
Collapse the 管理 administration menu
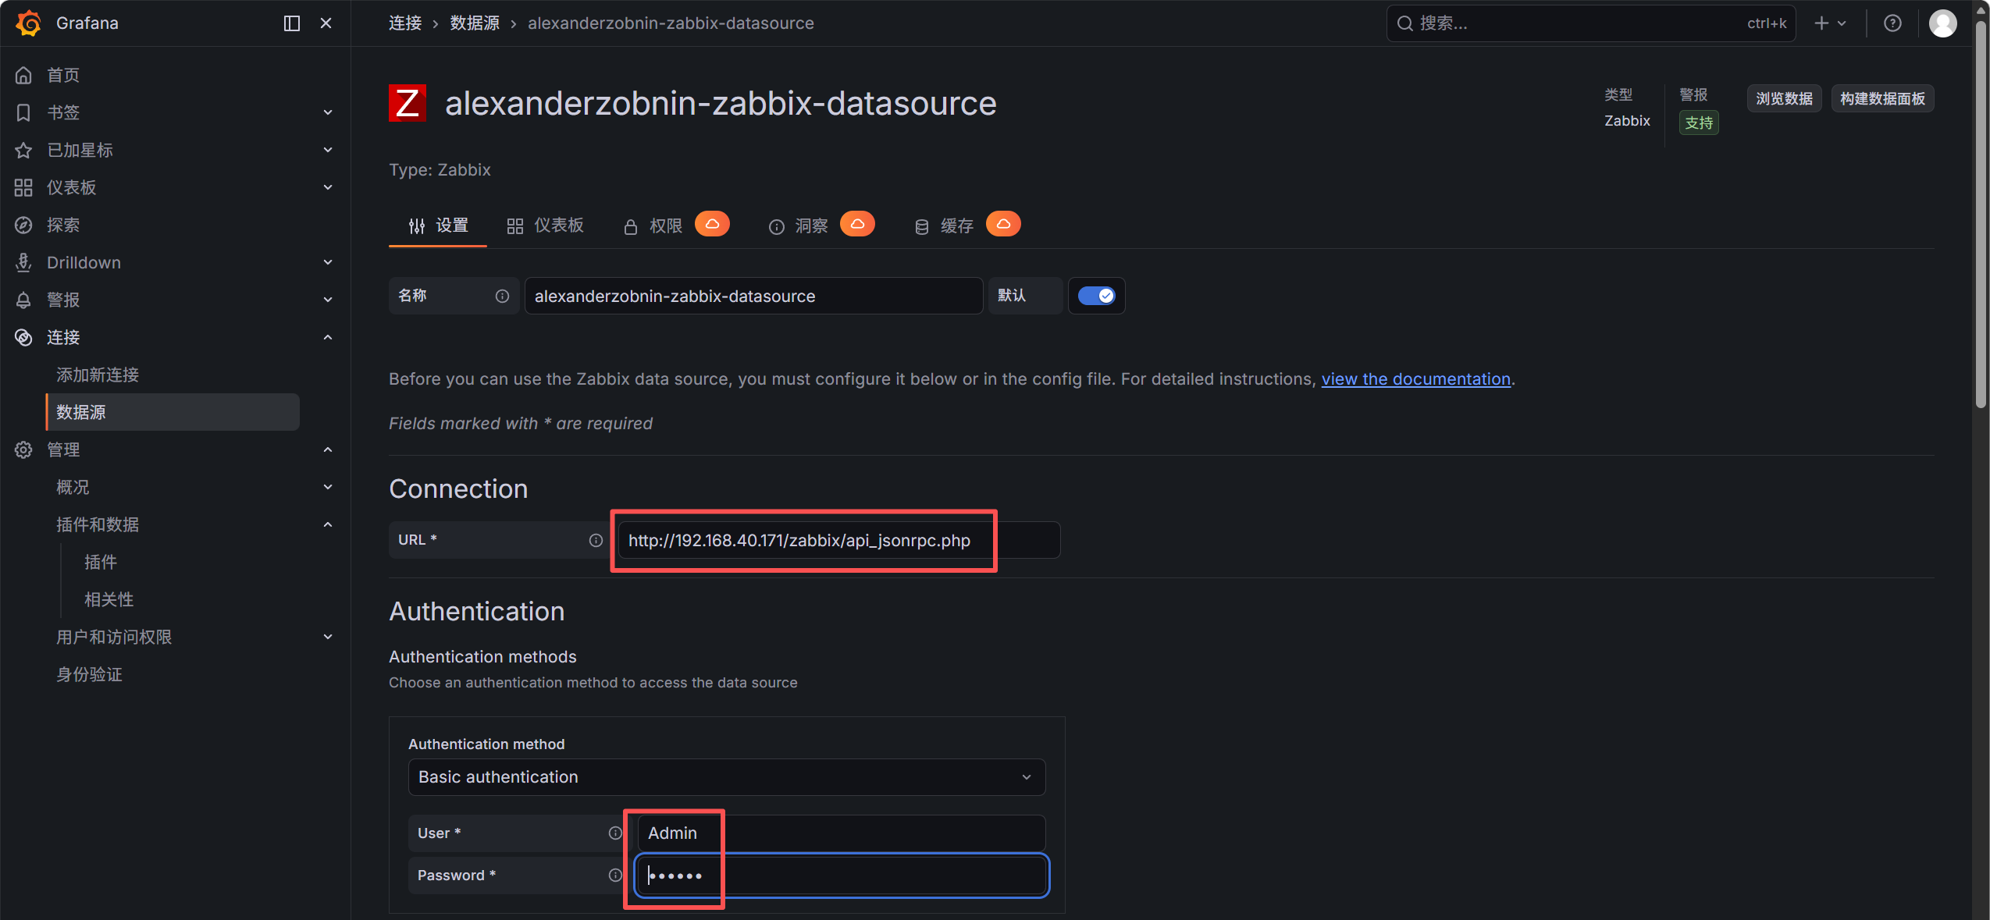click(x=328, y=449)
